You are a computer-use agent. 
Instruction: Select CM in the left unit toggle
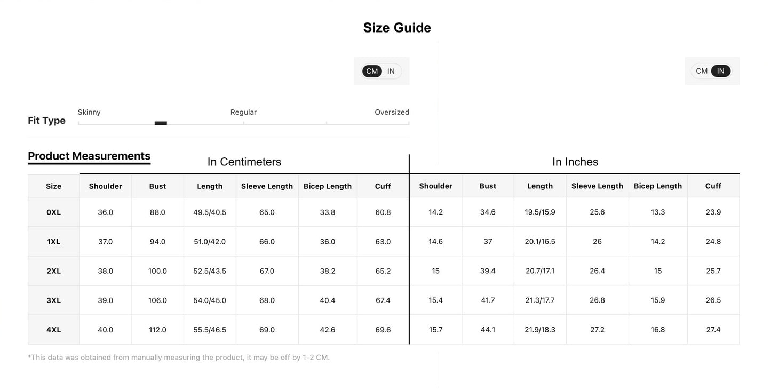tap(372, 71)
